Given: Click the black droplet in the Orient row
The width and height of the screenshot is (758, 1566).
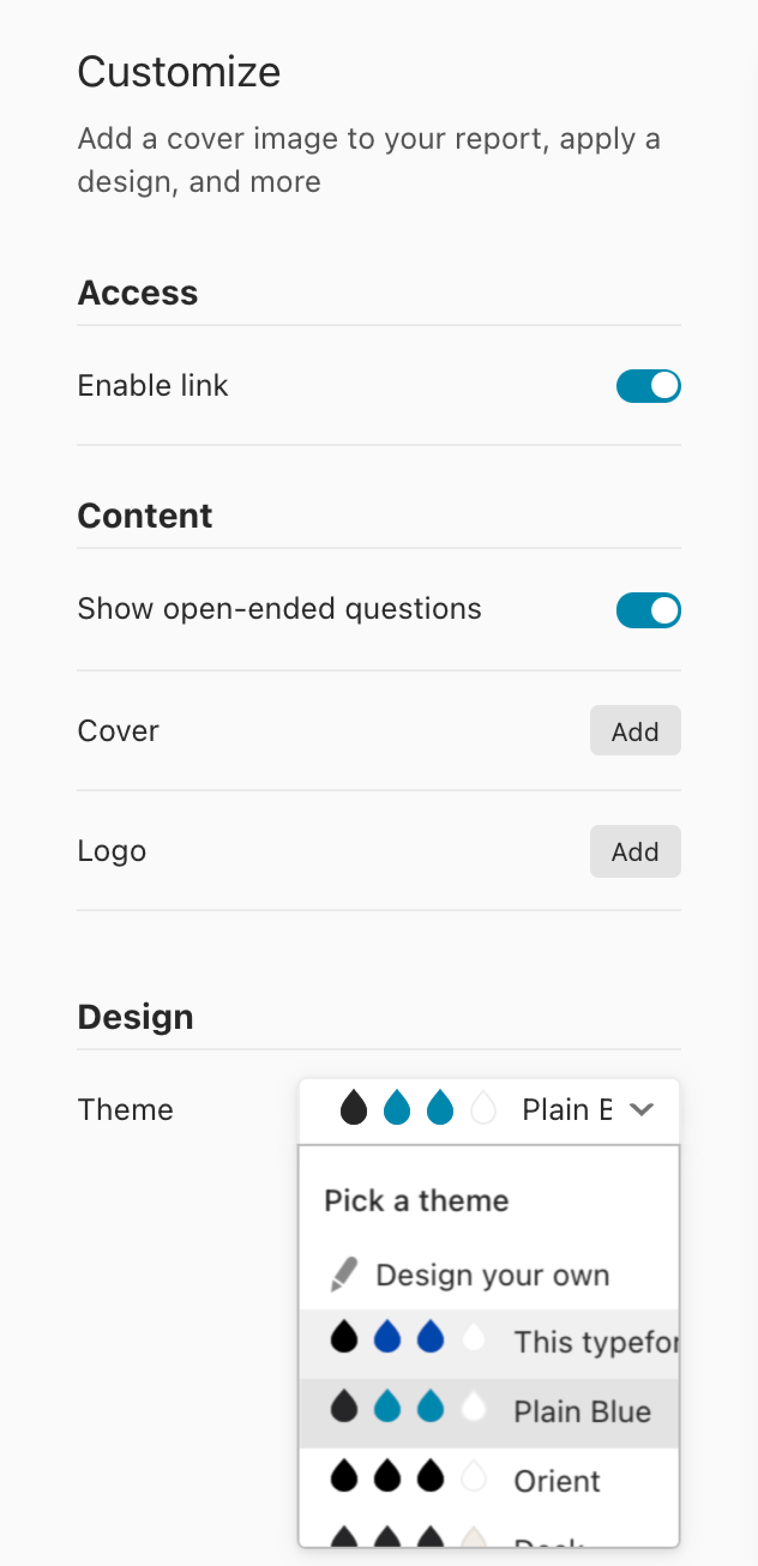Looking at the screenshot, I should (x=344, y=1476).
